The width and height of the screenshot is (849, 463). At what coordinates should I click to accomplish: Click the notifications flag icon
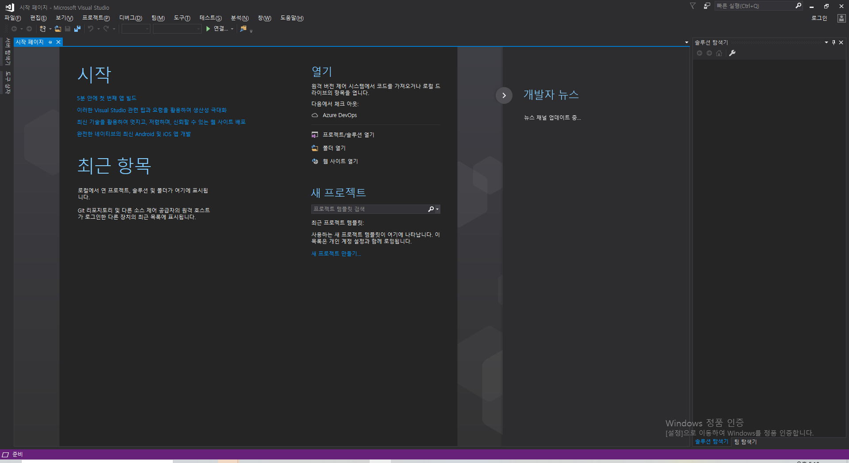click(693, 6)
